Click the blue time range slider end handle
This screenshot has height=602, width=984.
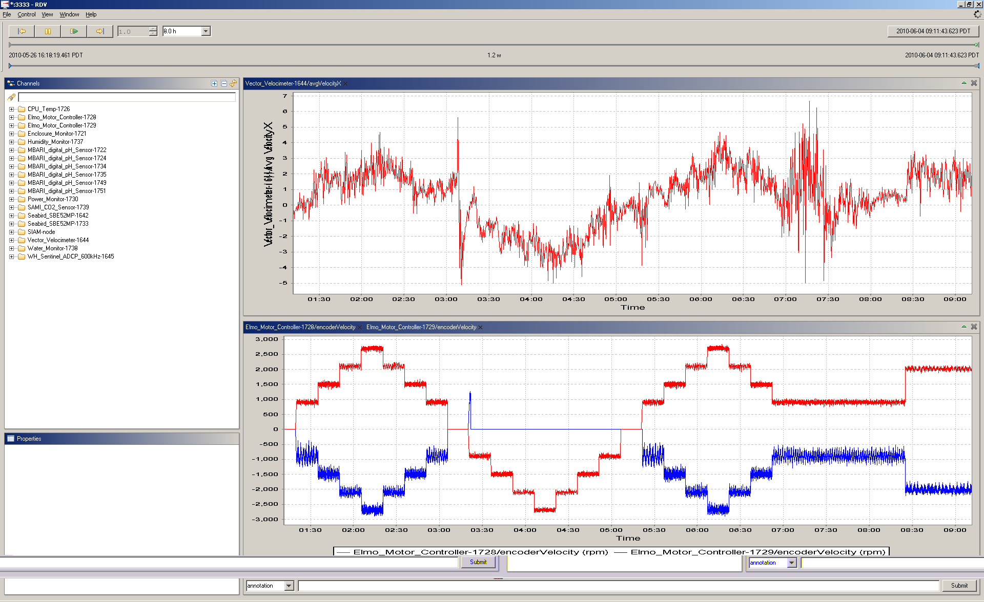point(977,66)
